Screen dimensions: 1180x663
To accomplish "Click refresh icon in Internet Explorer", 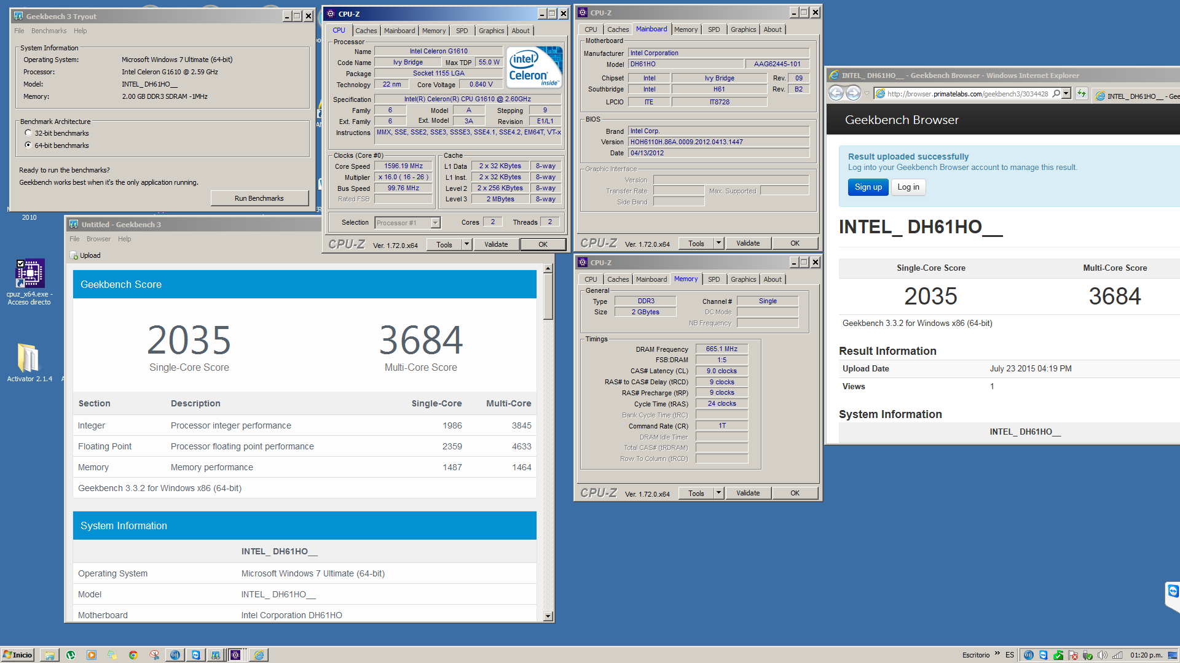I will pyautogui.click(x=1082, y=94).
